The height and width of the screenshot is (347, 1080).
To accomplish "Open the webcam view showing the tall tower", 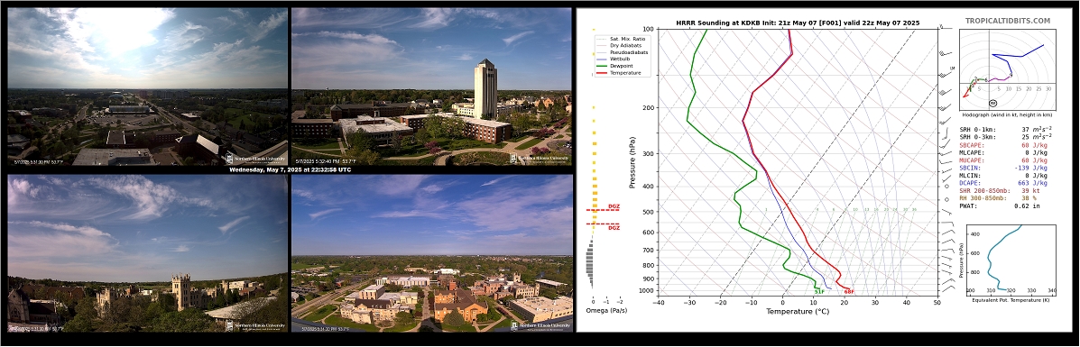I will pyautogui.click(x=432, y=87).
